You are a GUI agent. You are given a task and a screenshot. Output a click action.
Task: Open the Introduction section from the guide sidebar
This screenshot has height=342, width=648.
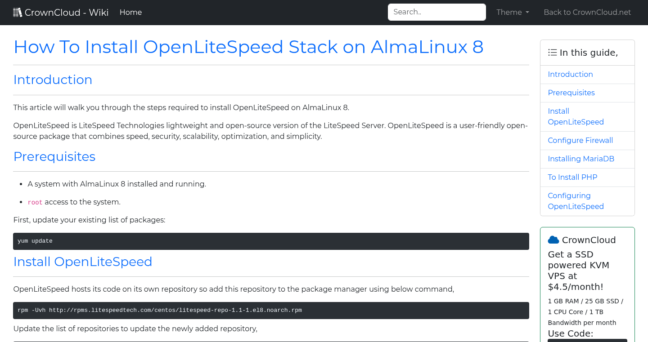570,74
